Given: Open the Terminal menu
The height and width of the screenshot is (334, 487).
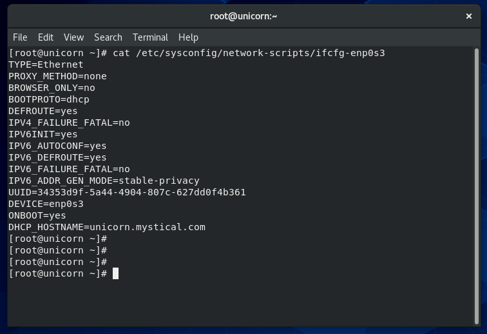Looking at the screenshot, I should pos(150,37).
